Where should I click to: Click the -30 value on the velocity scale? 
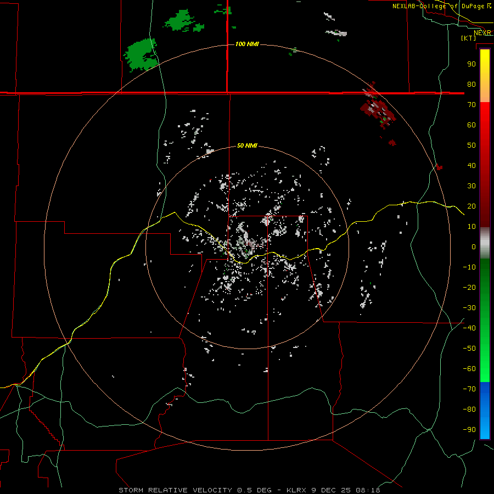pyautogui.click(x=469, y=308)
